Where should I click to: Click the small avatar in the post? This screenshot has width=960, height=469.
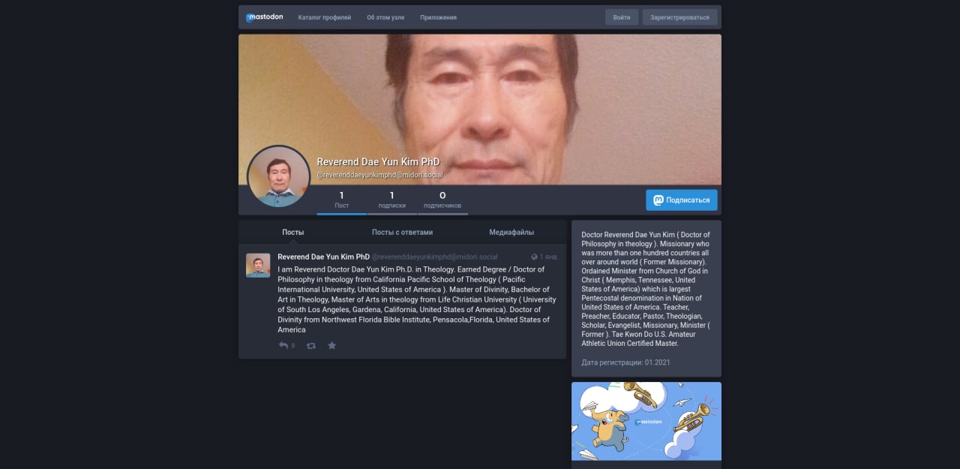tap(258, 265)
